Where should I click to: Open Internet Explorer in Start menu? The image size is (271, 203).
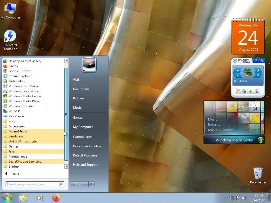click(x=33, y=76)
